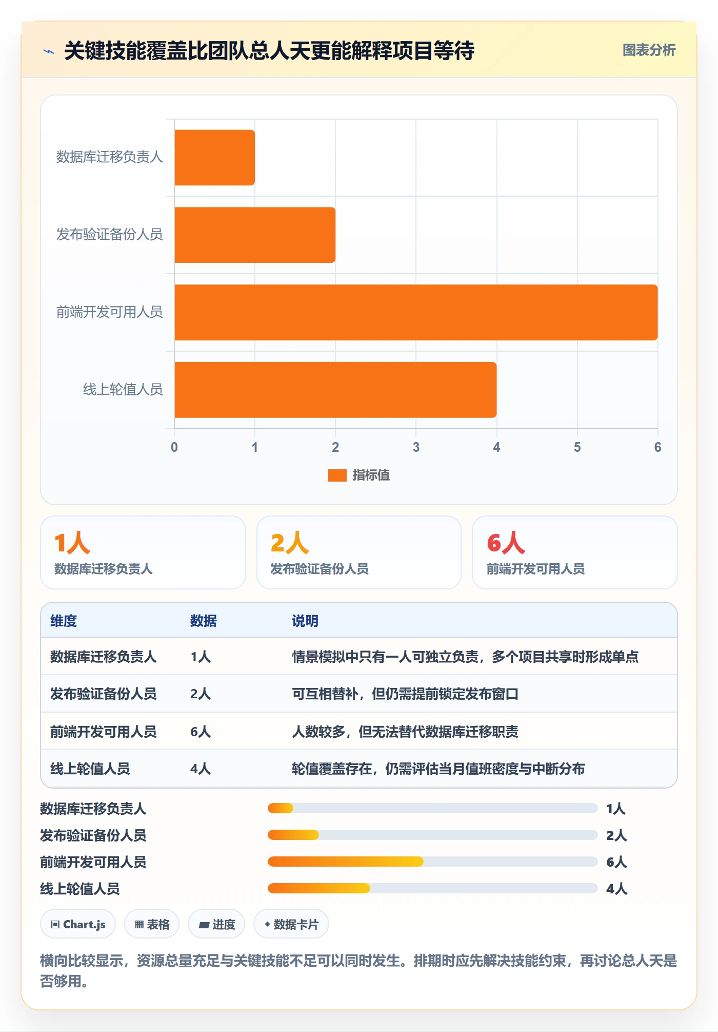The height and width of the screenshot is (1032, 718).
Task: Click the 6人 value in the table
Action: (201, 732)
